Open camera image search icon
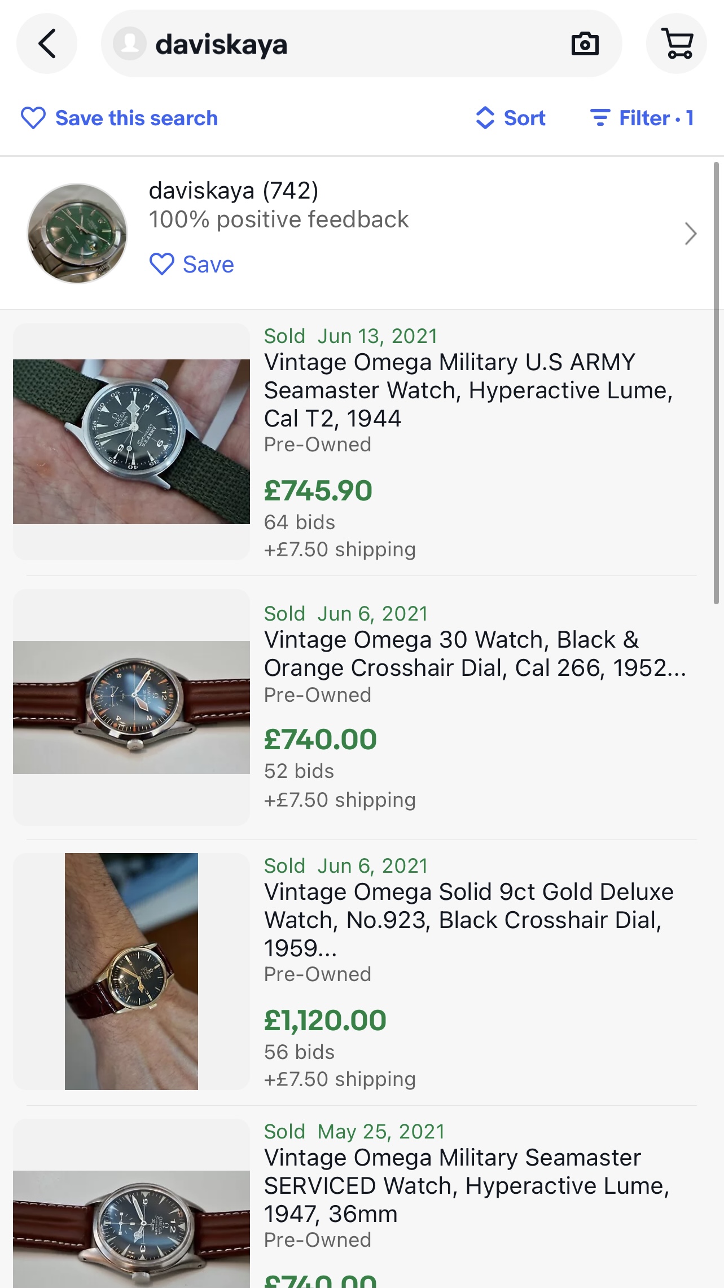 click(x=585, y=44)
